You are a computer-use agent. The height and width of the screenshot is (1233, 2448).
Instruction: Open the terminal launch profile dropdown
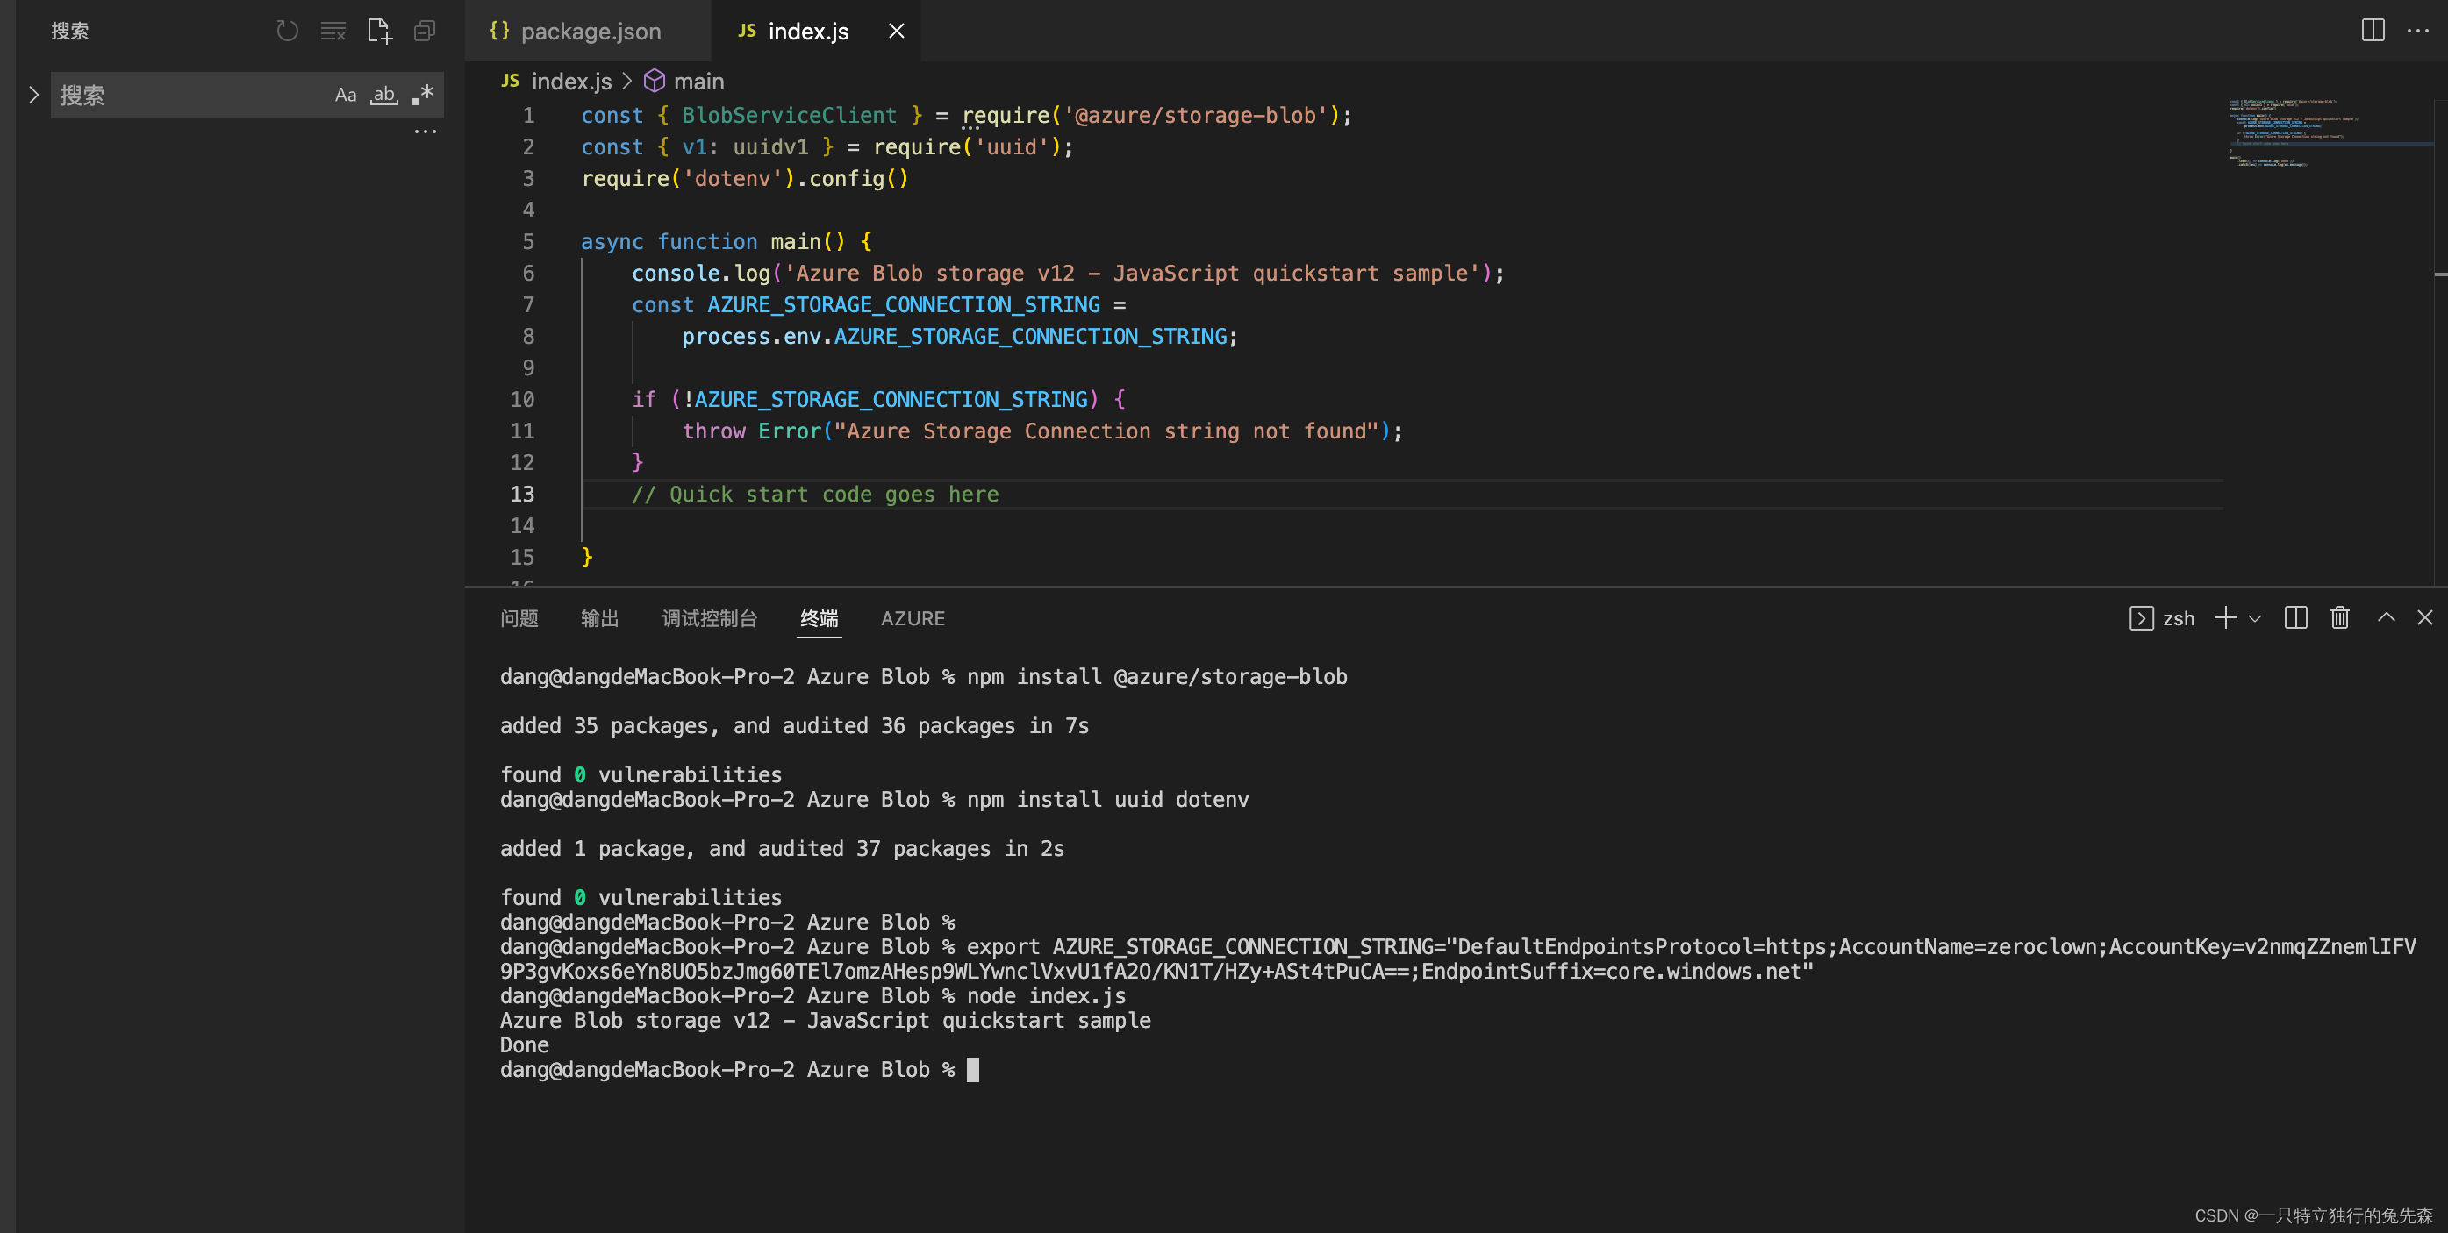tap(2255, 618)
